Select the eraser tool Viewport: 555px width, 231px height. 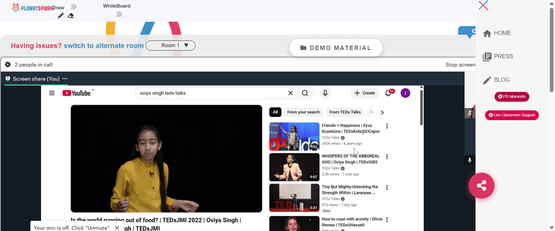pos(70,16)
